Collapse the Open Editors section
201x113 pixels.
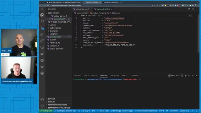pos(53,13)
